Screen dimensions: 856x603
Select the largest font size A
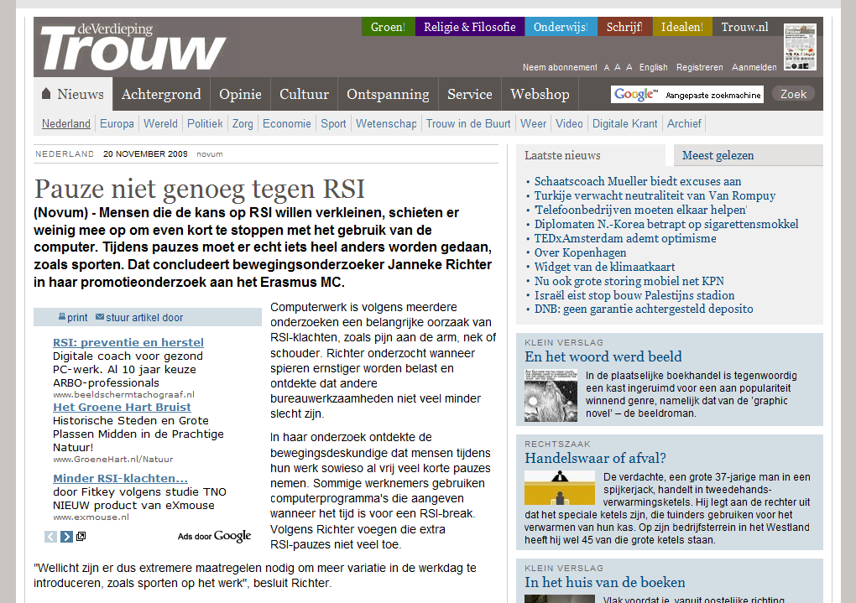click(629, 68)
